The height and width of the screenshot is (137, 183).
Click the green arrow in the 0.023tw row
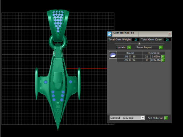[163, 60]
